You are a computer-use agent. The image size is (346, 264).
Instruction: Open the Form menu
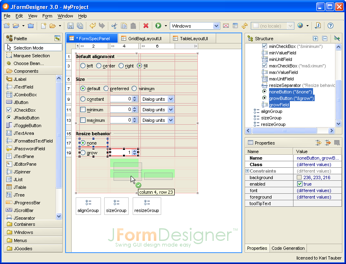coord(47,16)
